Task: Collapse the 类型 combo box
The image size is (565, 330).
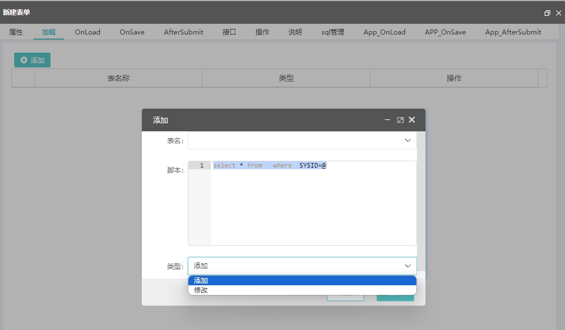Action: [x=302, y=266]
